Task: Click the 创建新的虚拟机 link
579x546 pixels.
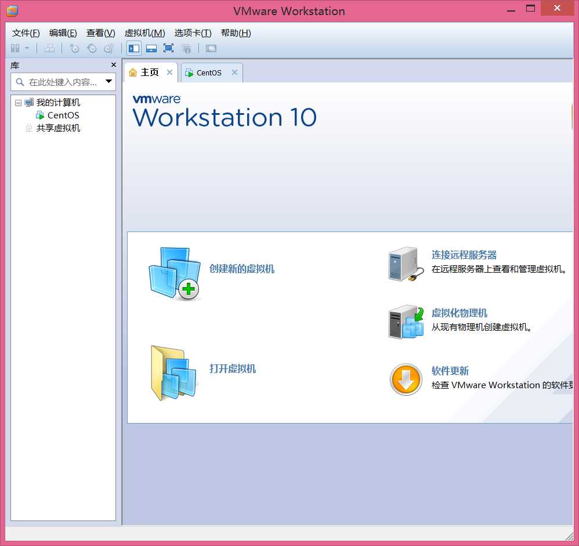Action: (x=242, y=269)
